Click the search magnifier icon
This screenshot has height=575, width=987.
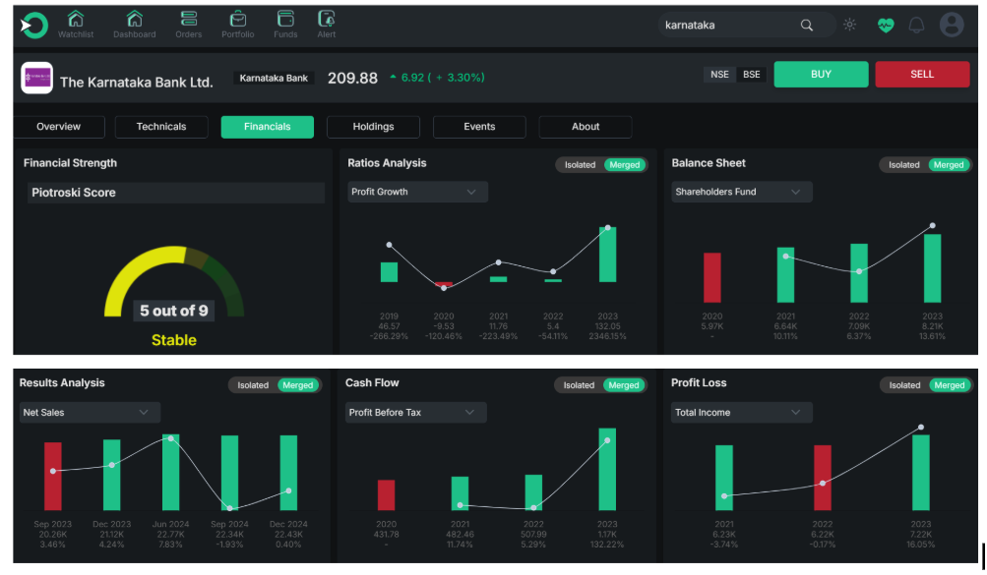click(806, 26)
